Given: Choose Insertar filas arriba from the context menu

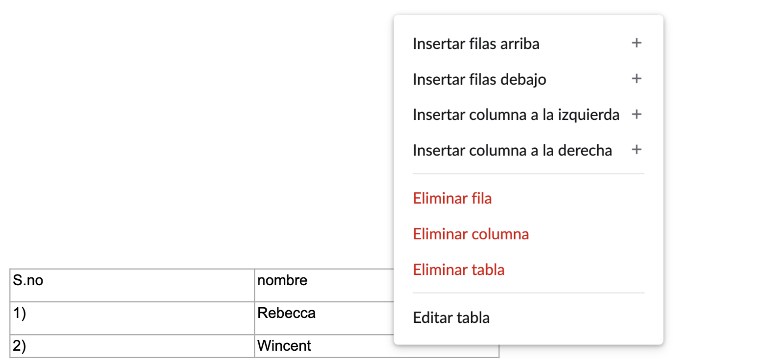Looking at the screenshot, I should click(476, 44).
